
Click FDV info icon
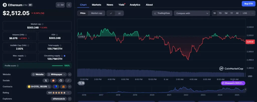pyautogui.click(x=57, y=35)
